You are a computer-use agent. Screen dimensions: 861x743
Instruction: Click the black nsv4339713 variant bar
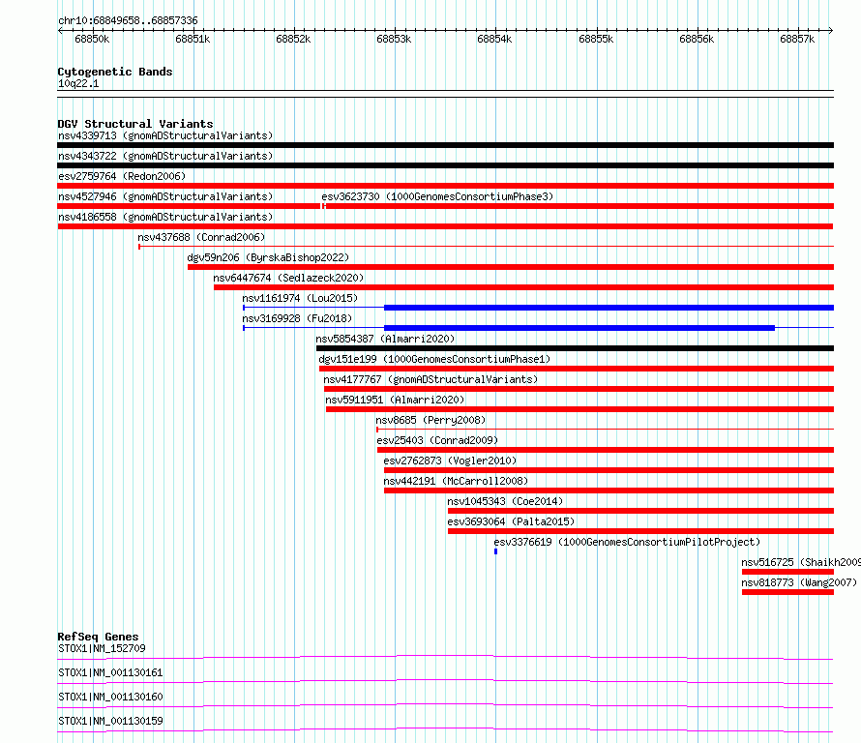pyautogui.click(x=445, y=145)
